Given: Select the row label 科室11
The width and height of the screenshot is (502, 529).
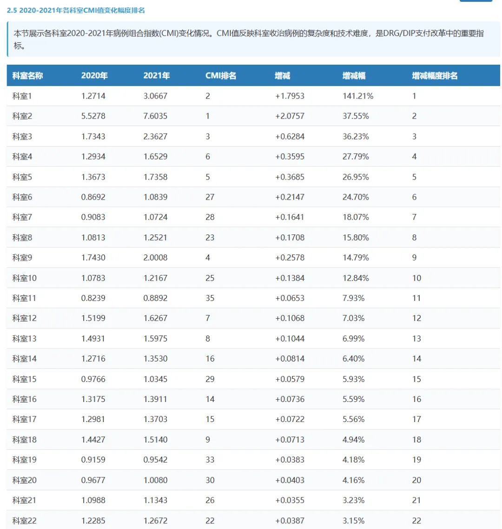Looking at the screenshot, I should point(24,298).
